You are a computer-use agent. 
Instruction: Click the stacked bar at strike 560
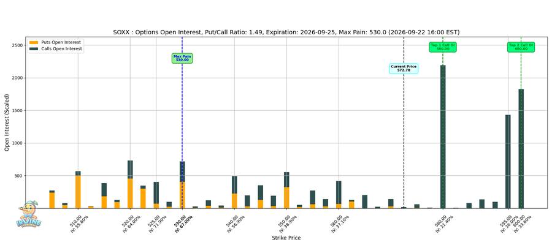click(x=339, y=195)
